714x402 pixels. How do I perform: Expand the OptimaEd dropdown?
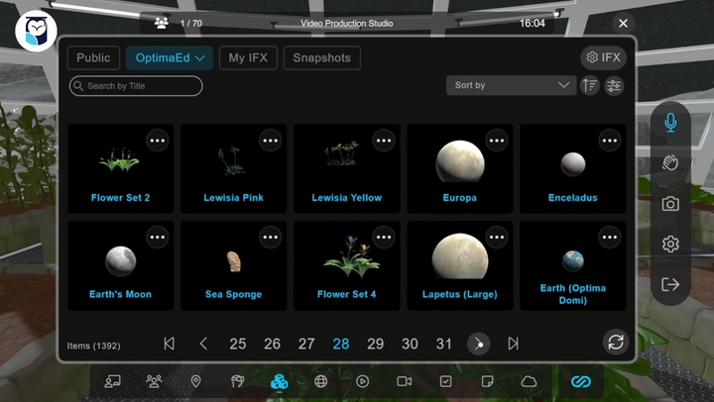coord(170,58)
